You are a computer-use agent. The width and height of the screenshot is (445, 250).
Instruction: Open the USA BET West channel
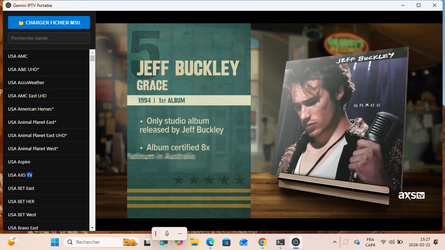[x=46, y=215]
